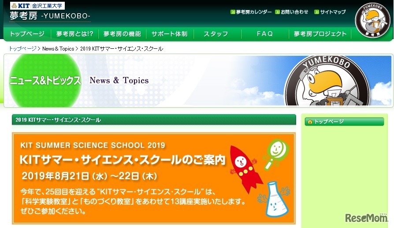Click the date 2019年8月21日(水)~22日(木)
Viewport: 394px width, 228px height.
(x=89, y=176)
